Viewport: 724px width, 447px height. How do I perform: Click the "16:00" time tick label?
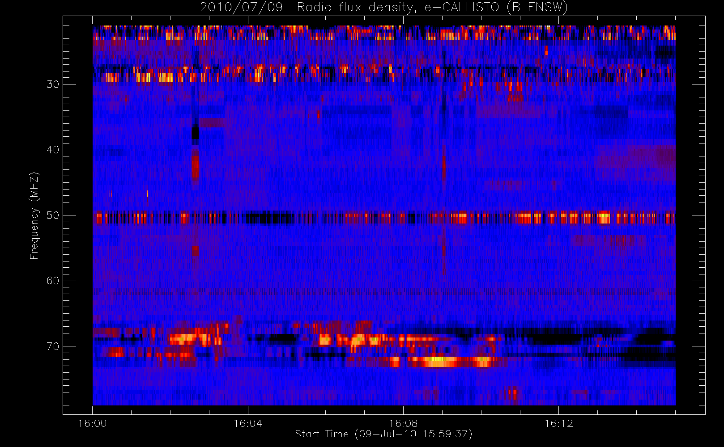(93, 423)
